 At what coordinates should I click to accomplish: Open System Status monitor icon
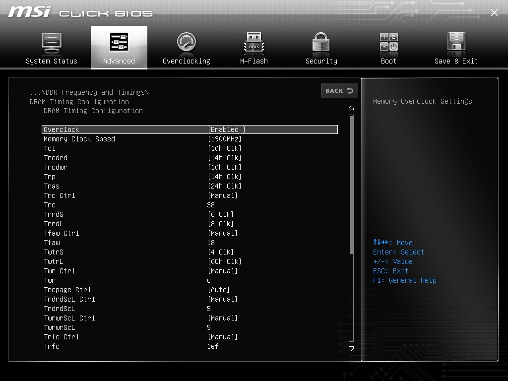(x=52, y=43)
